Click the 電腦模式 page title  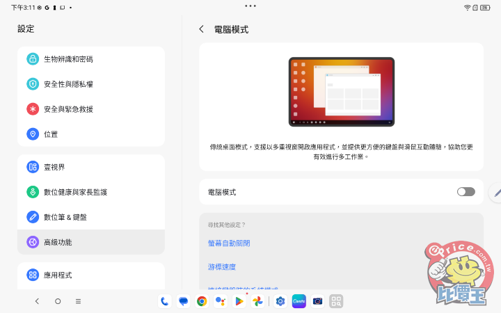pyautogui.click(x=231, y=29)
